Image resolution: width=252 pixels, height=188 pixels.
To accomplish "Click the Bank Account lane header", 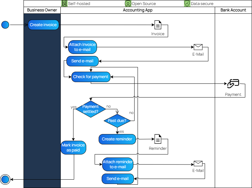I will pyautogui.click(x=233, y=10).
